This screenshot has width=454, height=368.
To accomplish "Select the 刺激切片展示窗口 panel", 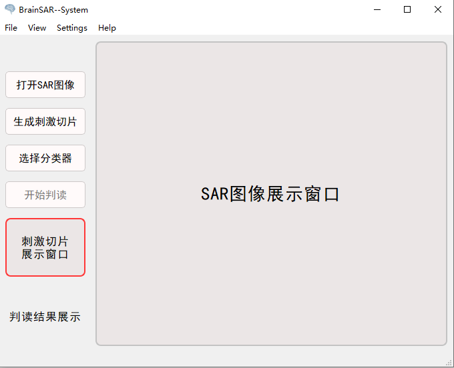I will (x=45, y=247).
